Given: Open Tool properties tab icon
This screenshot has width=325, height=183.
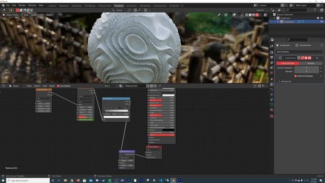Looking at the screenshot, I should (x=272, y=46).
